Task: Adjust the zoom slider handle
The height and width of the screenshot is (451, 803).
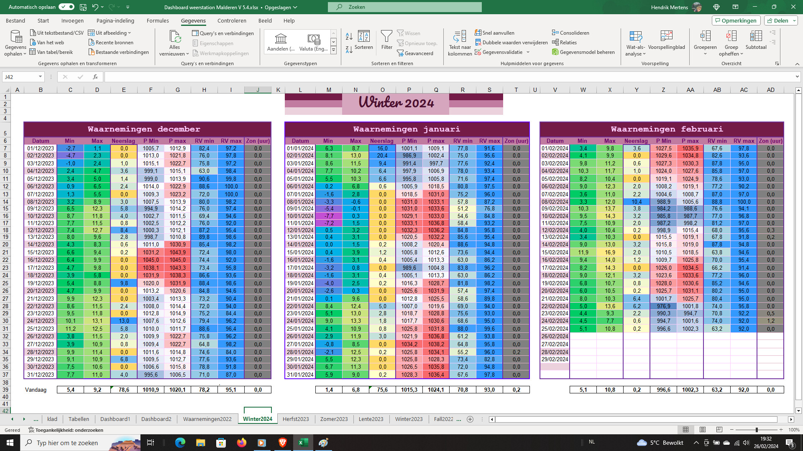Action: point(756,430)
